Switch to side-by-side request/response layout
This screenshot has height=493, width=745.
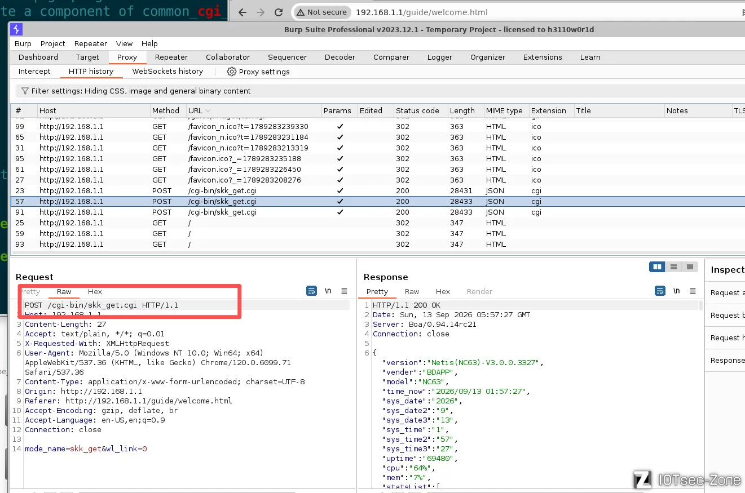(657, 267)
